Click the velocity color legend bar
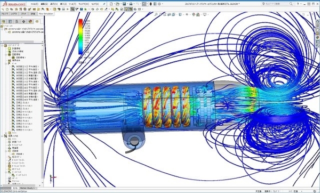The width and height of the screenshot is (320, 193). 81,37
